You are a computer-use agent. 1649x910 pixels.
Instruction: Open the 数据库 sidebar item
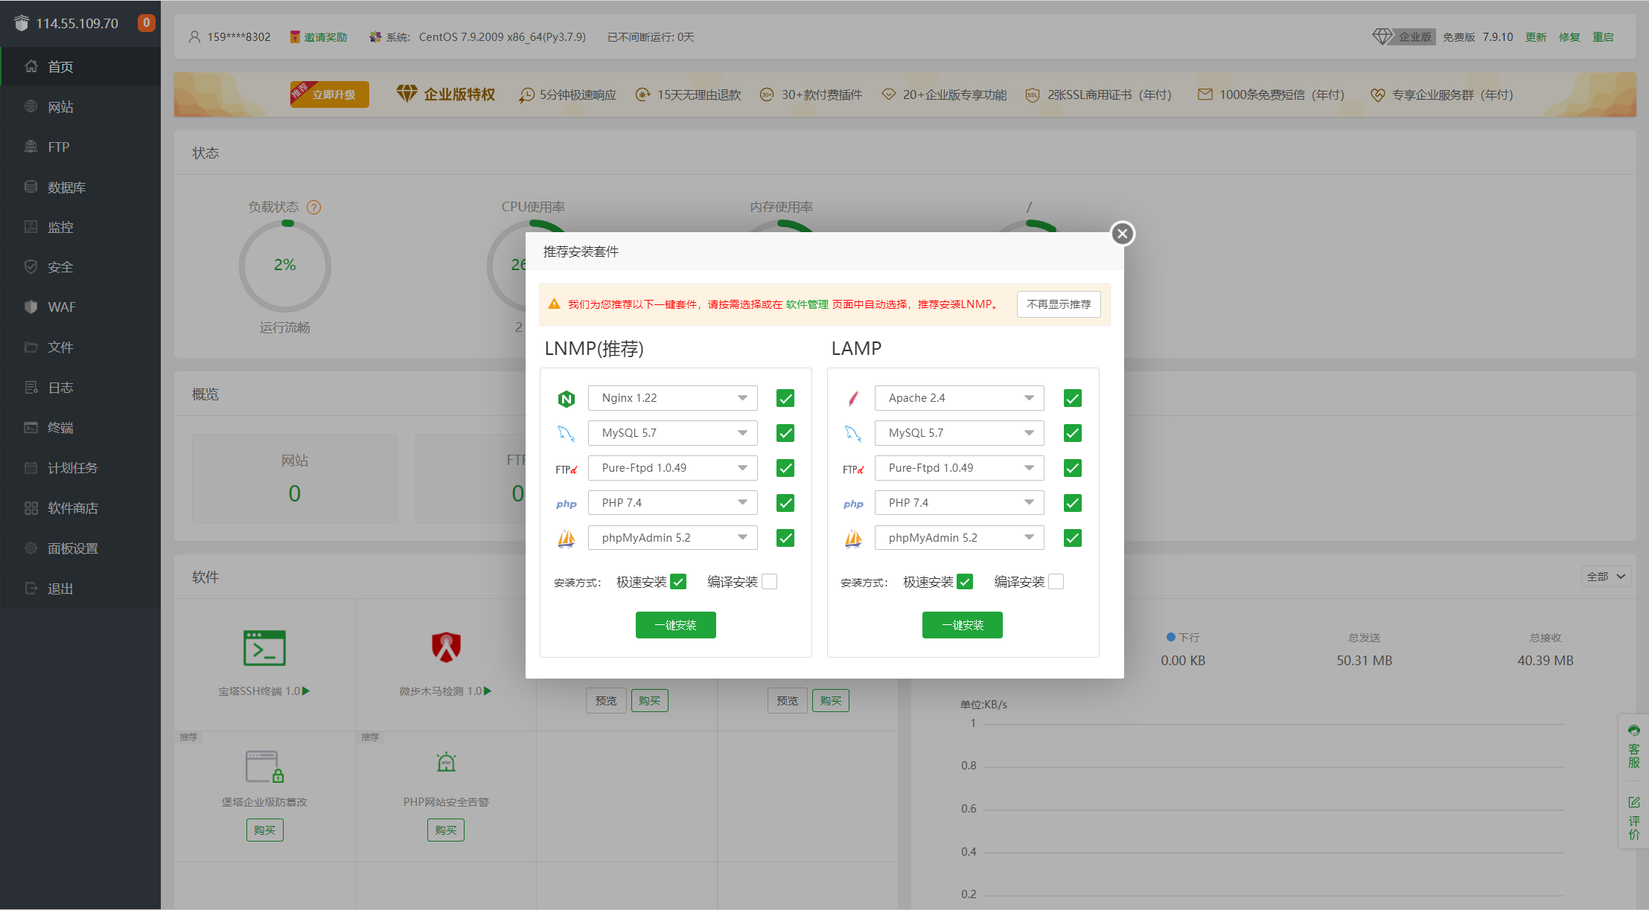80,188
